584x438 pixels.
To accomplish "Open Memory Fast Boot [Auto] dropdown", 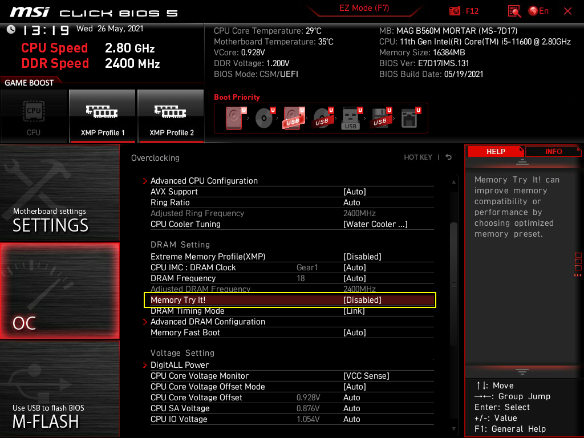I will tap(355, 332).
